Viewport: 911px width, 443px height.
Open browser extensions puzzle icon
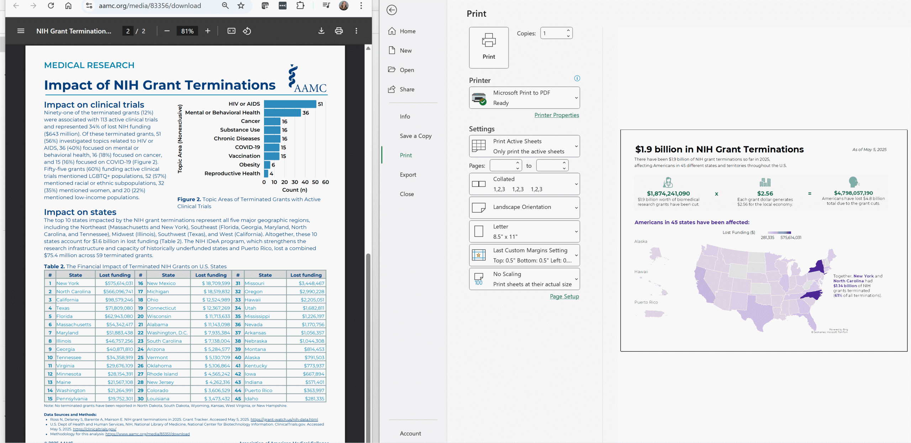(x=300, y=6)
